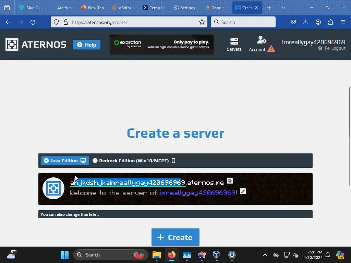Click the welcome message text of the server

tap(153, 193)
